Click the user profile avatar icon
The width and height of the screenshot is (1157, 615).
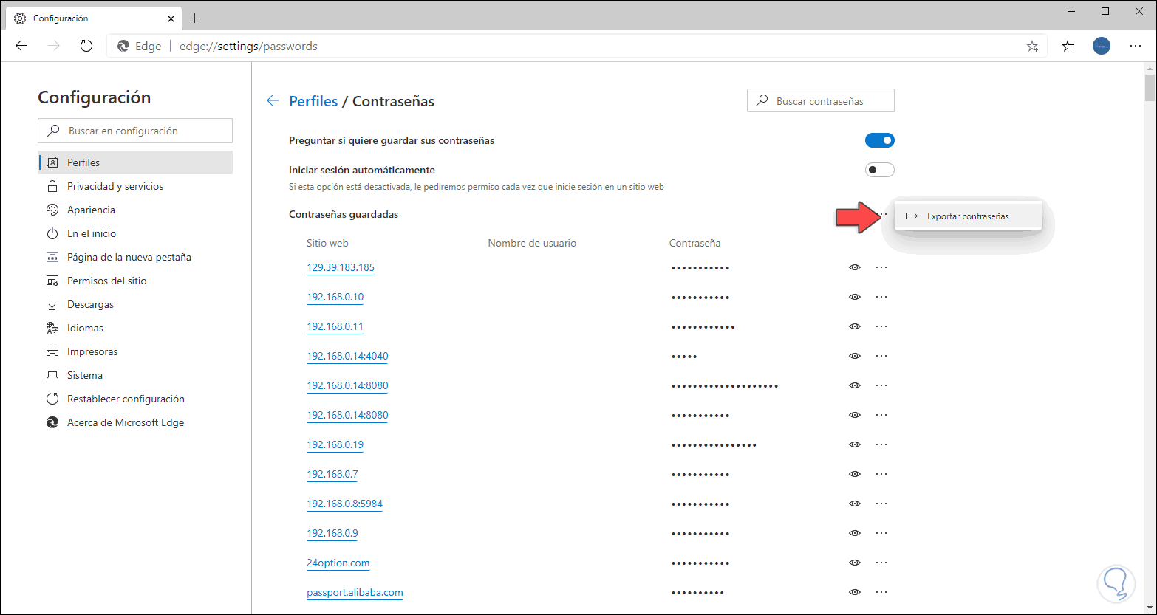1101,46
